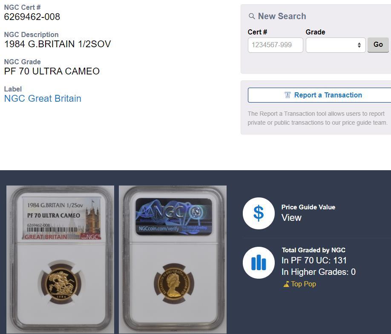Click the receipt icon in Report a Transaction

click(x=287, y=95)
